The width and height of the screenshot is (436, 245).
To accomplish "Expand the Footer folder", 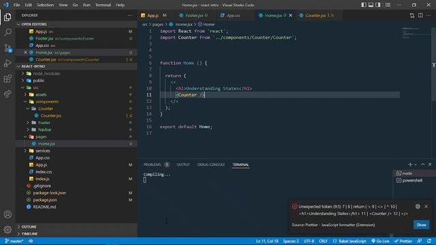I will (x=28, y=122).
